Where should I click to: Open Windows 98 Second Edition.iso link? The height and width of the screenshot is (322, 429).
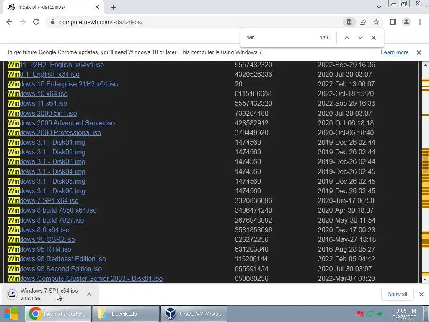coord(55,269)
